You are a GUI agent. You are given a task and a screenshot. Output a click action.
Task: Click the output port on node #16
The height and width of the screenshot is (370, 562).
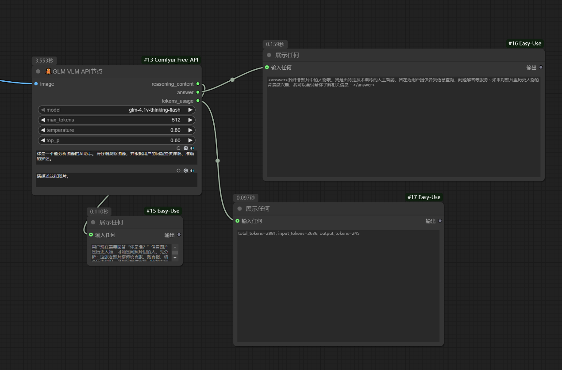[541, 68]
